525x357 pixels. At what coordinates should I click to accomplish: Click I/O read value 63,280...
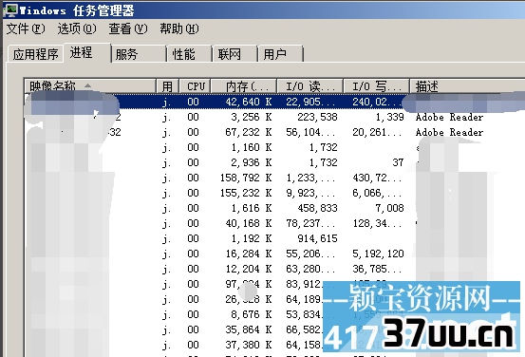[x=310, y=269]
